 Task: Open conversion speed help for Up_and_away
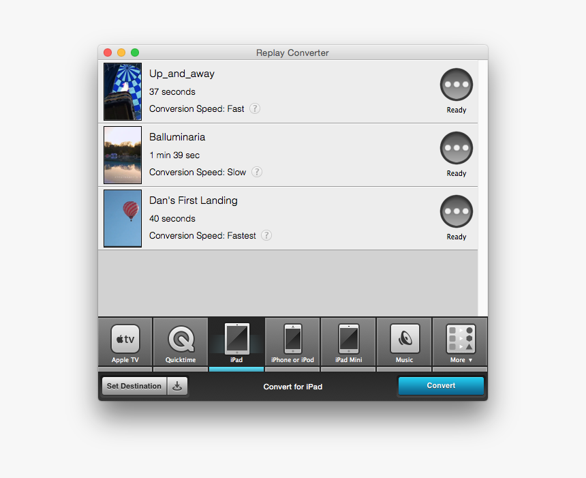click(254, 108)
